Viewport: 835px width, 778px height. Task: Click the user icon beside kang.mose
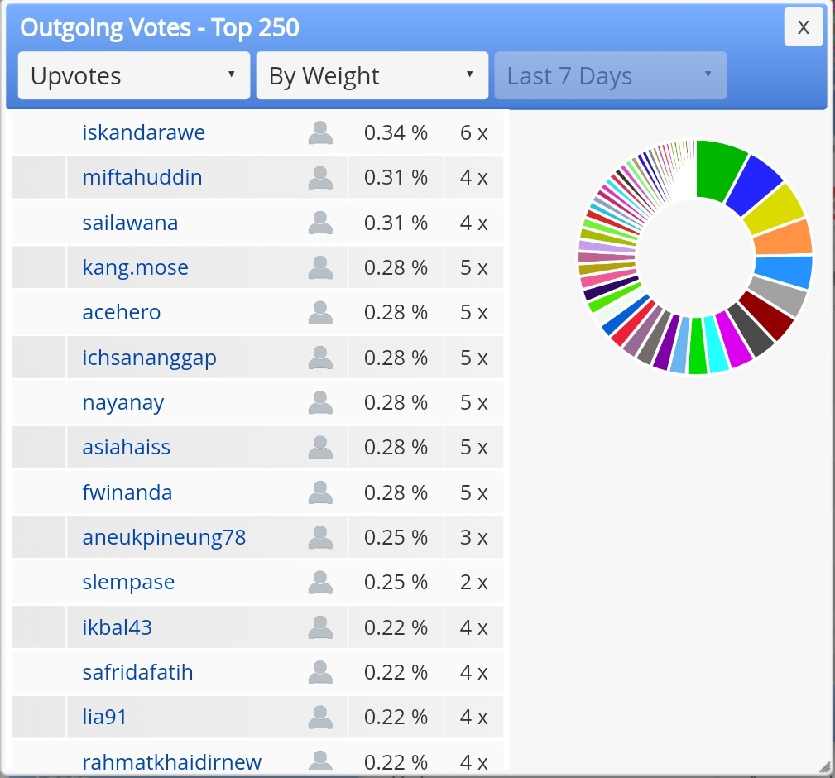(320, 267)
